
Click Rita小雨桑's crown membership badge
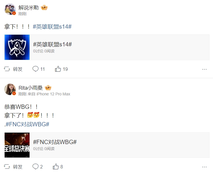(x=48, y=88)
